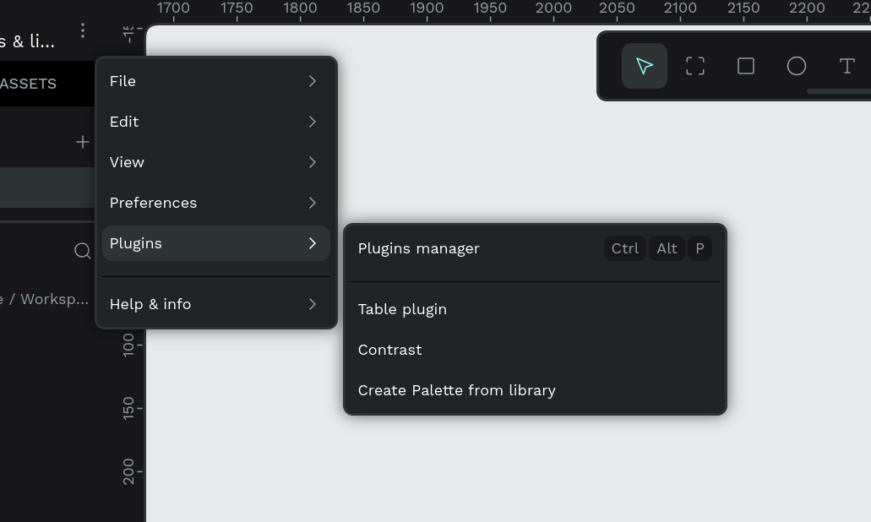The height and width of the screenshot is (522, 871).
Task: Select the Plugins menu entry
Action: [215, 243]
